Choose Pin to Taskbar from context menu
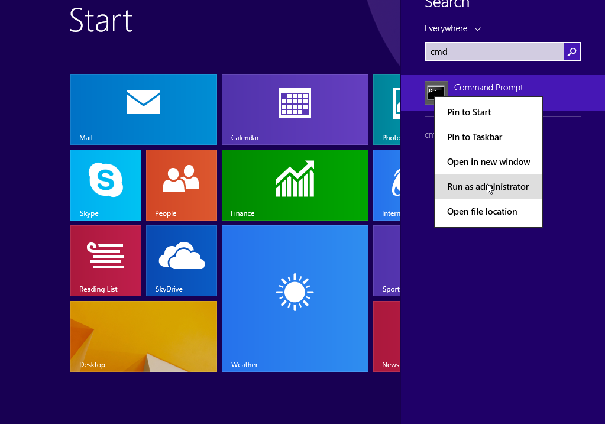 [488, 137]
